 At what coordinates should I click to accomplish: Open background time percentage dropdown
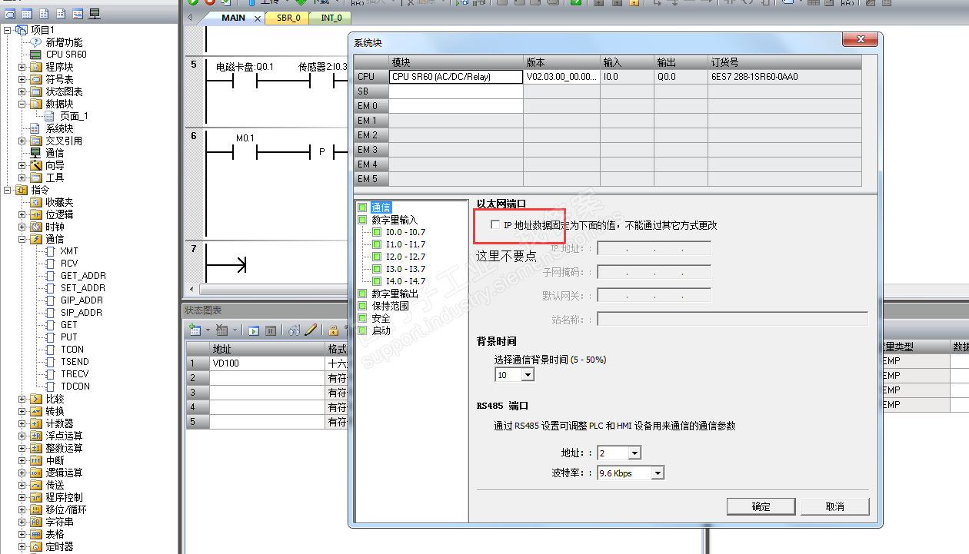click(528, 375)
